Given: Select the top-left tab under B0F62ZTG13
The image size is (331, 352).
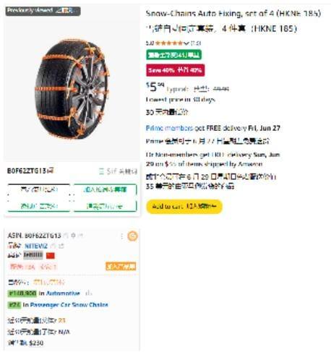Looking at the screenshot, I should [x=39, y=189].
